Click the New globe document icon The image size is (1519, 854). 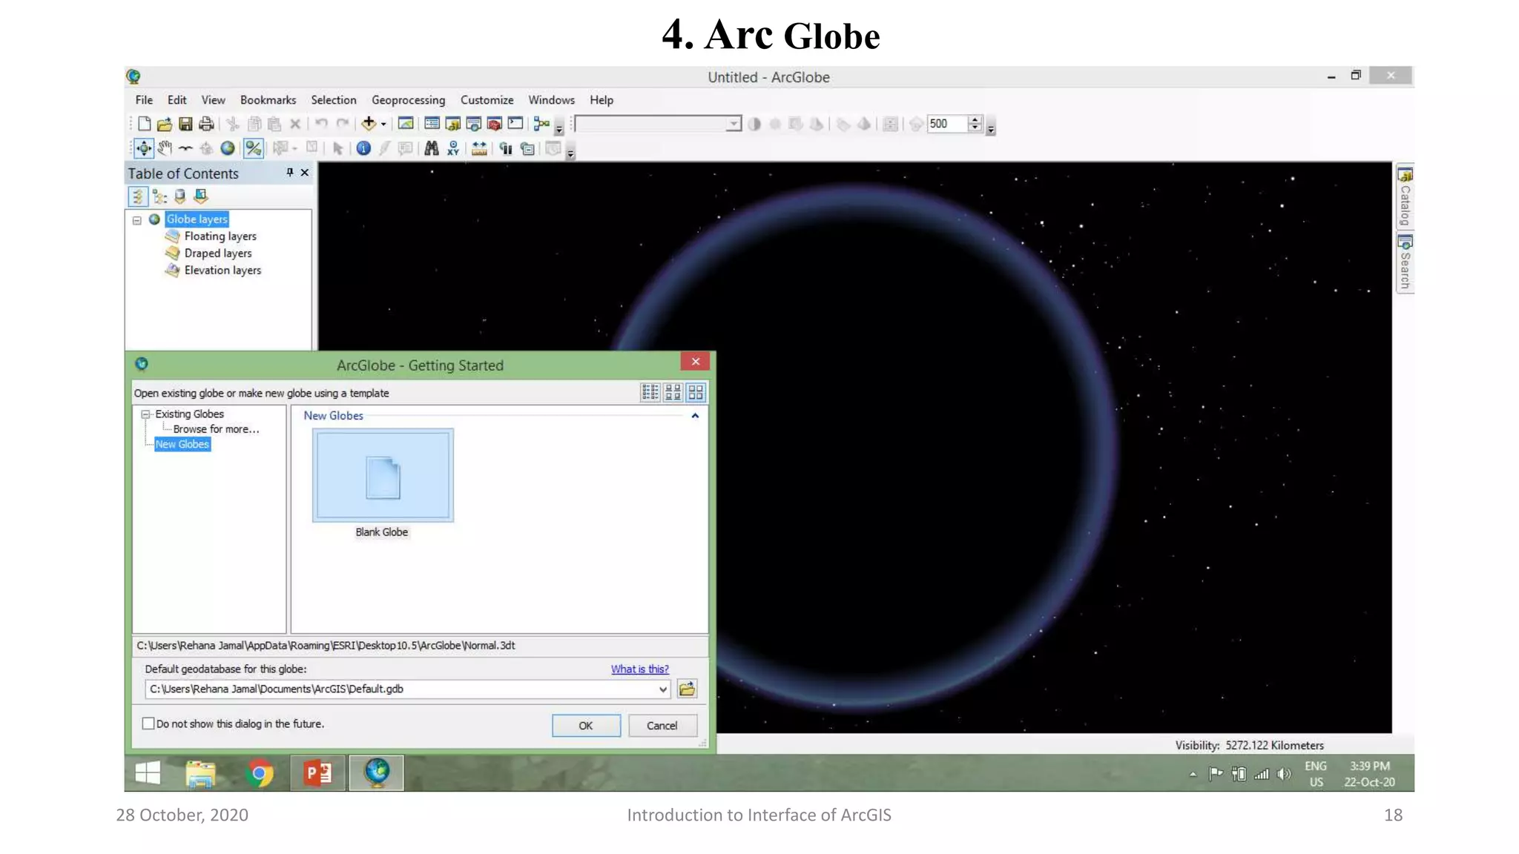click(145, 124)
